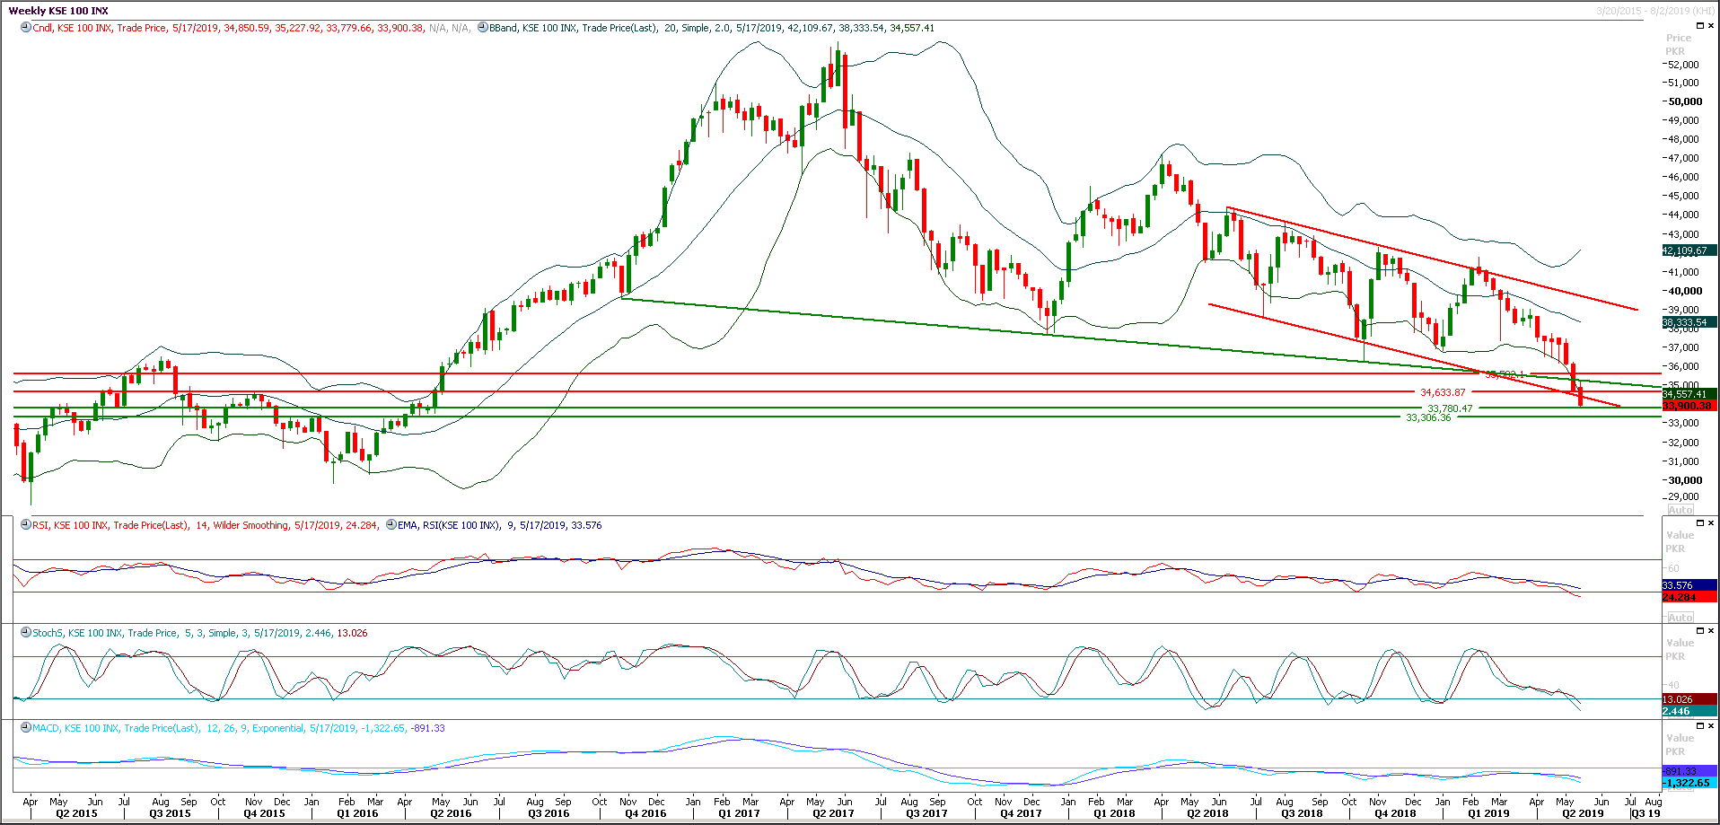The image size is (1720, 825).
Task: Select the StochS legend clock icon
Action: (x=24, y=633)
